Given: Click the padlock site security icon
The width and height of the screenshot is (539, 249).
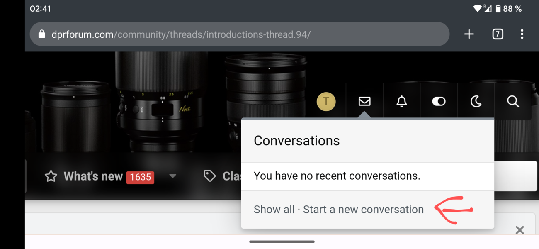Looking at the screenshot, I should (41, 34).
